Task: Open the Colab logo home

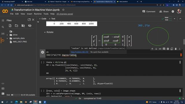Action: [x=5, y=11]
